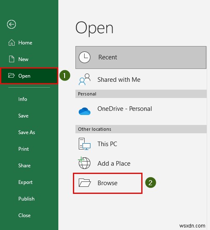The image size is (210, 230).
Task: Click the Browse folder icon
Action: (x=85, y=183)
